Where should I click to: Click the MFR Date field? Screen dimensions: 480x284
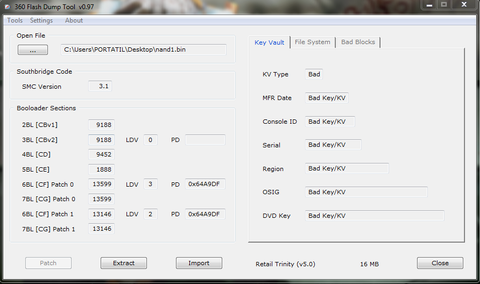(x=327, y=98)
